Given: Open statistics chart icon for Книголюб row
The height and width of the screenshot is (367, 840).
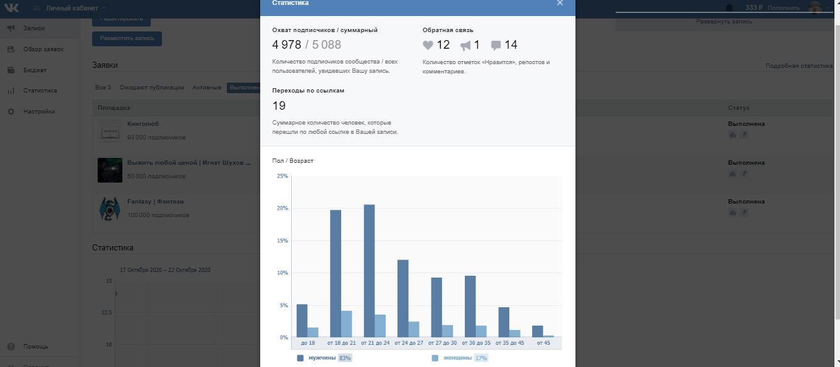Looking at the screenshot, I should click(732, 134).
